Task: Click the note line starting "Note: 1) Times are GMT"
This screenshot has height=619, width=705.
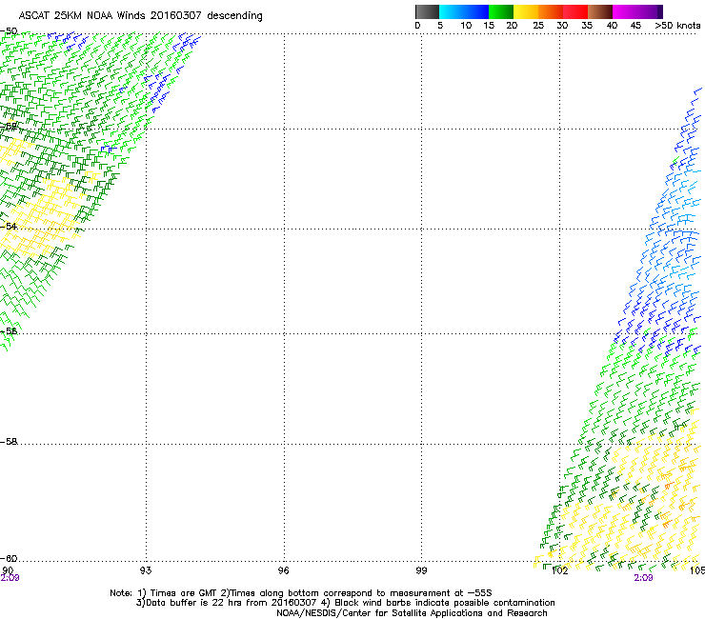Action: 301,593
